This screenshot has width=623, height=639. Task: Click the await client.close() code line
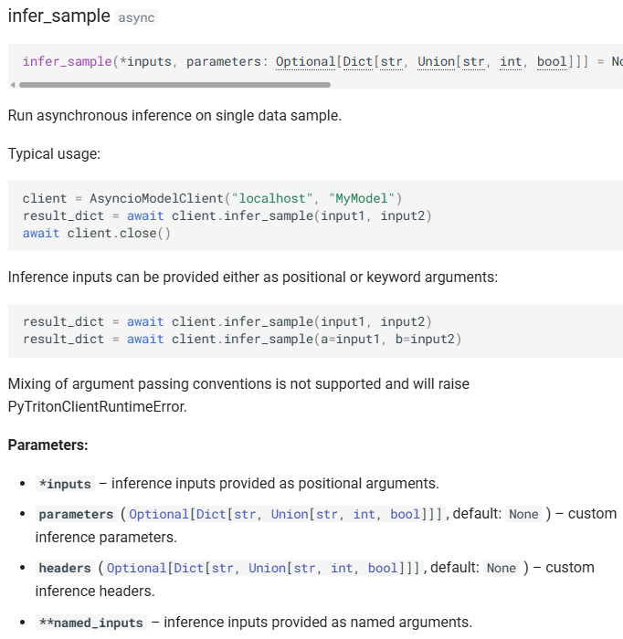point(96,233)
